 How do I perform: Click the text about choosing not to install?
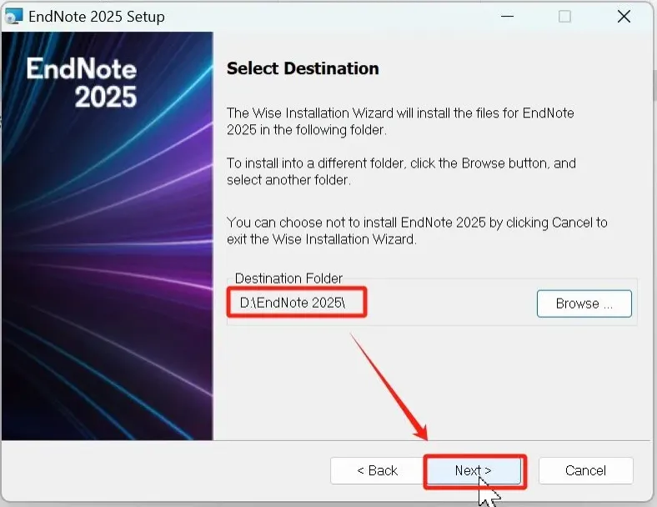point(417,230)
